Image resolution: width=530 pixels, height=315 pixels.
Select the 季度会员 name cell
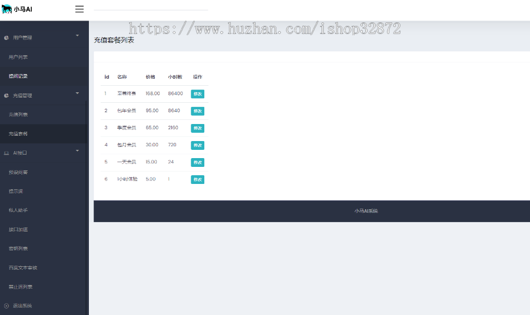point(127,128)
